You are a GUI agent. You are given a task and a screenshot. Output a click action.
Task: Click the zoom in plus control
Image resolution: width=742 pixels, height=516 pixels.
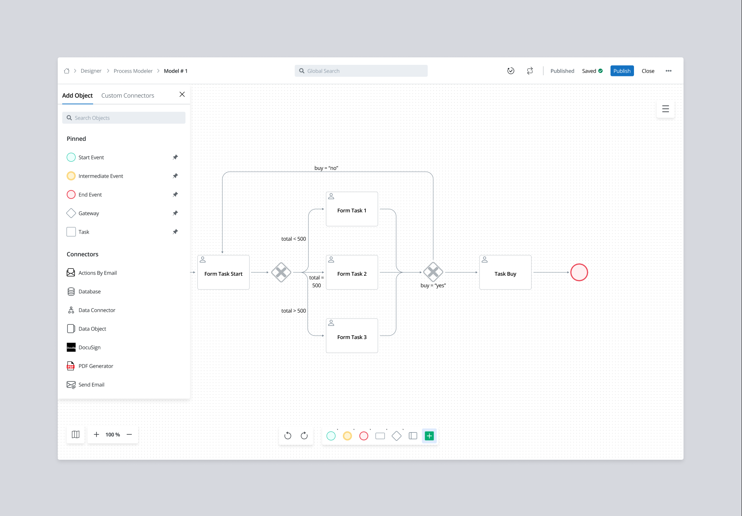pyautogui.click(x=96, y=434)
